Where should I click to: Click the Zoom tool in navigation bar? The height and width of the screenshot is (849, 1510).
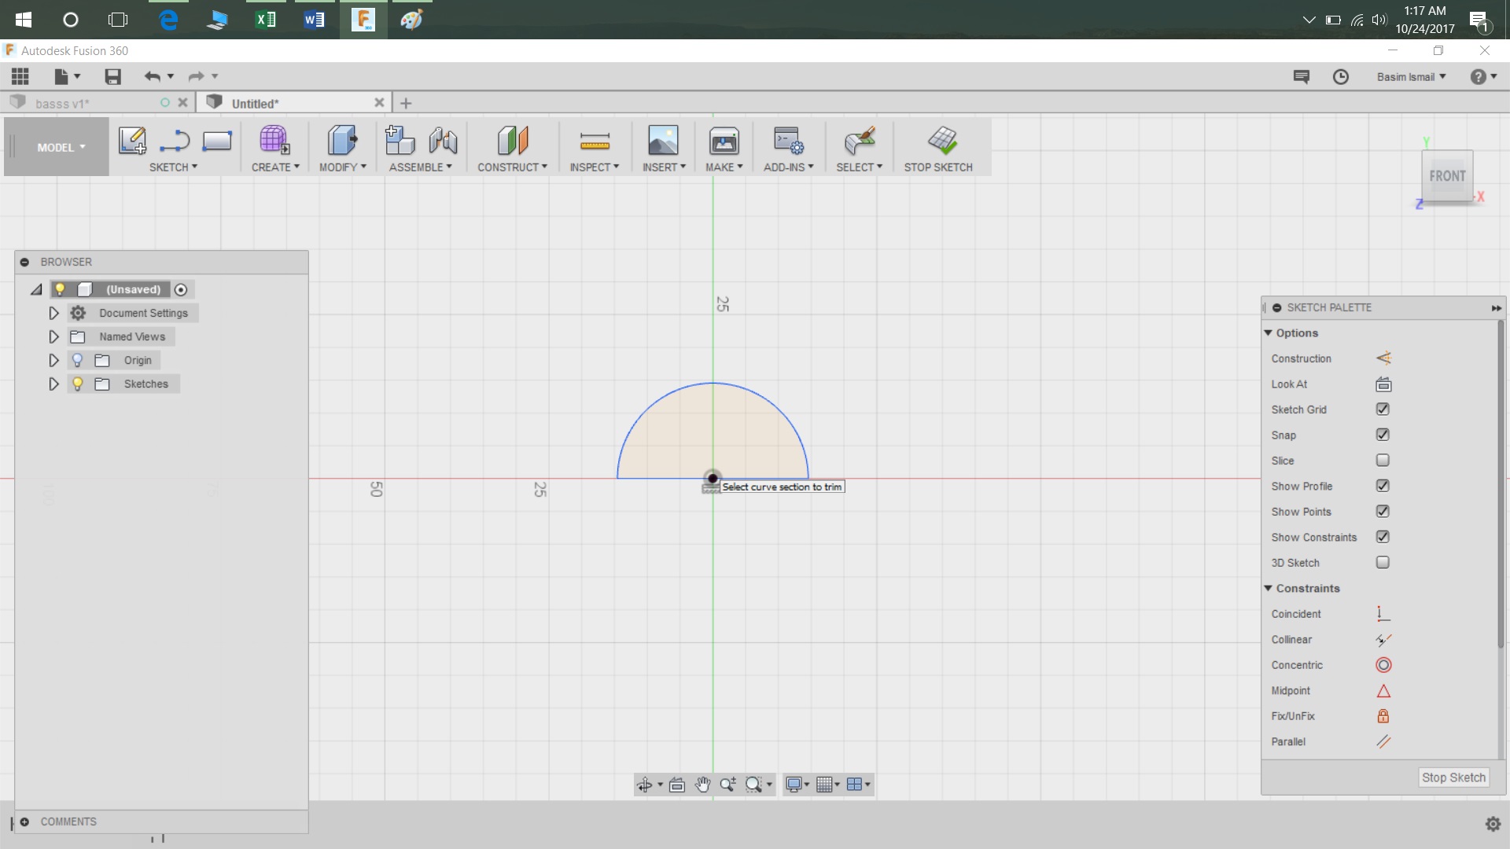[x=727, y=785]
